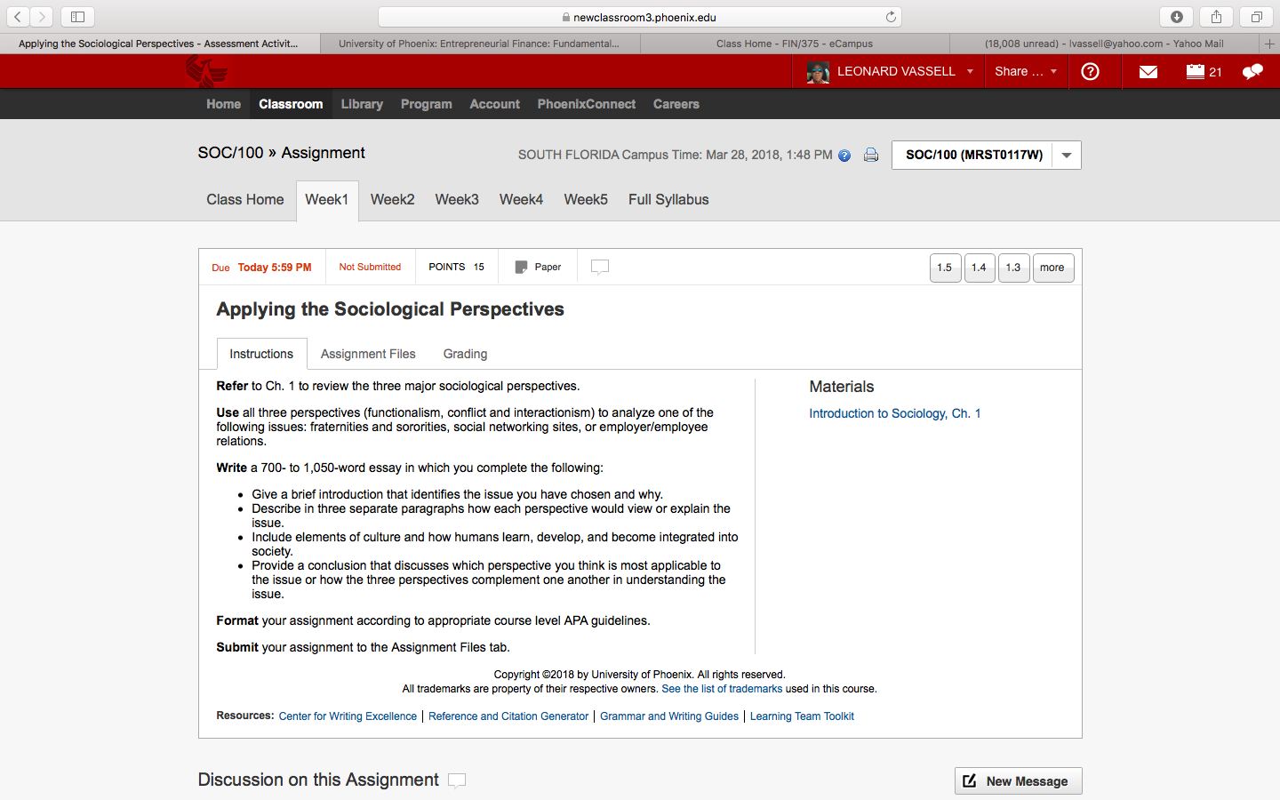1280x800 pixels.
Task: Click the Paper type icon
Action: (521, 267)
